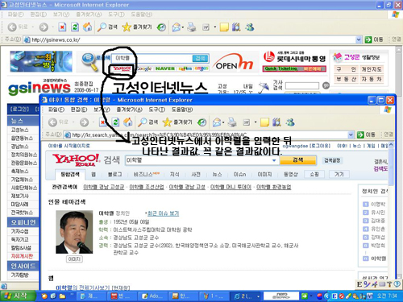Open the 최근 이슈 보기 link
This screenshot has width=403, height=302.
click(163, 213)
